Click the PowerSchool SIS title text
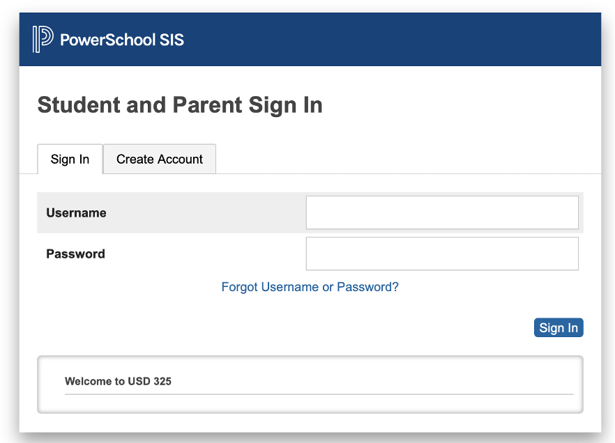This screenshot has width=615, height=443. [122, 40]
